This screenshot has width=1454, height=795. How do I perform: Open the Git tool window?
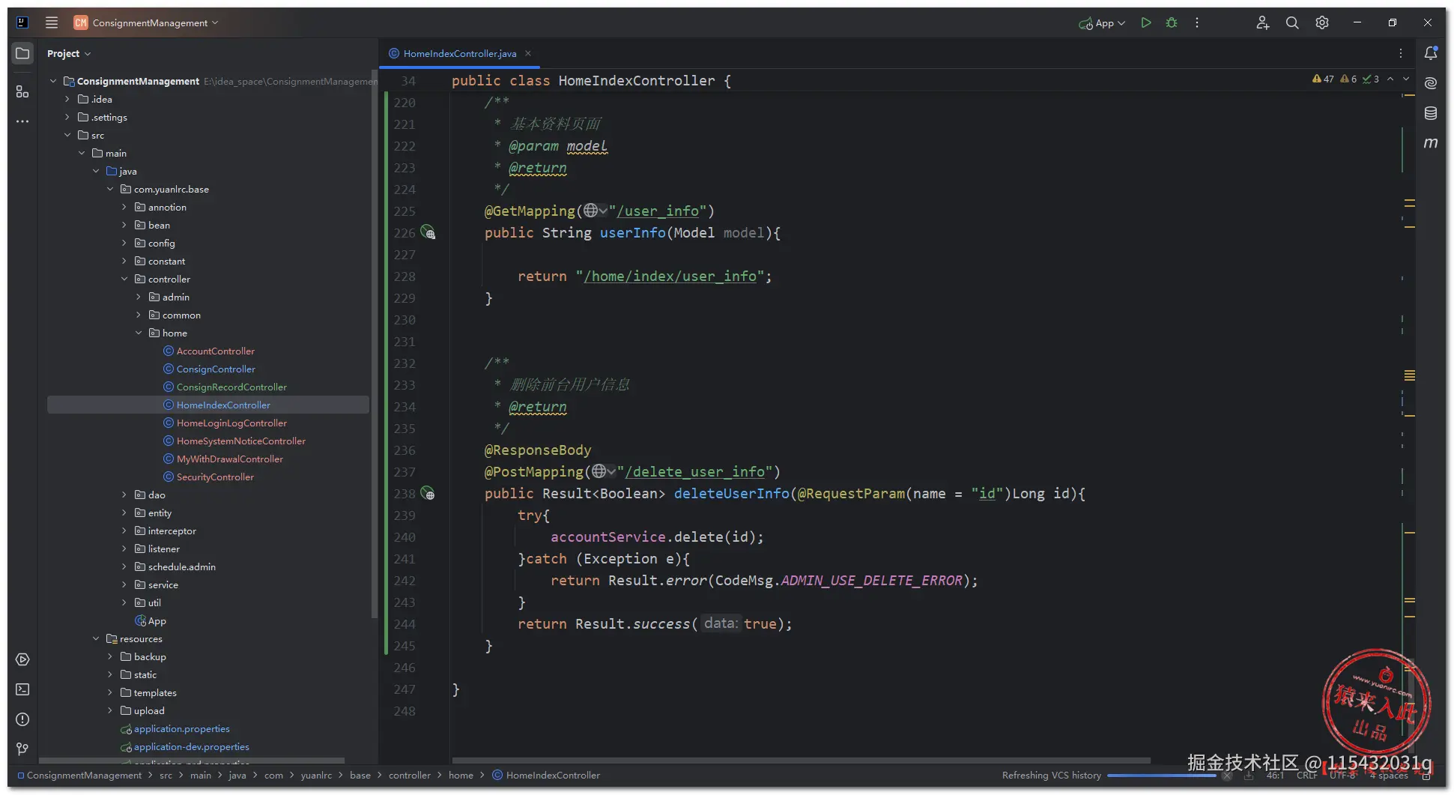click(x=22, y=749)
